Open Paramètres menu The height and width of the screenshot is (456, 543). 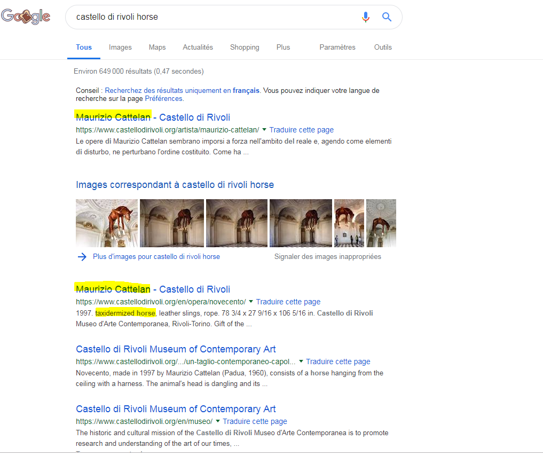coord(337,48)
